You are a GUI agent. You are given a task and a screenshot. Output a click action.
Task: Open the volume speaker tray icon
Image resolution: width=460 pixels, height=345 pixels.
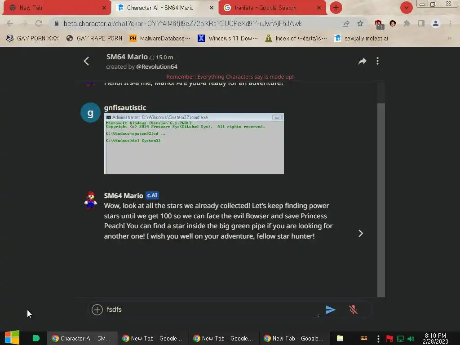click(411, 339)
